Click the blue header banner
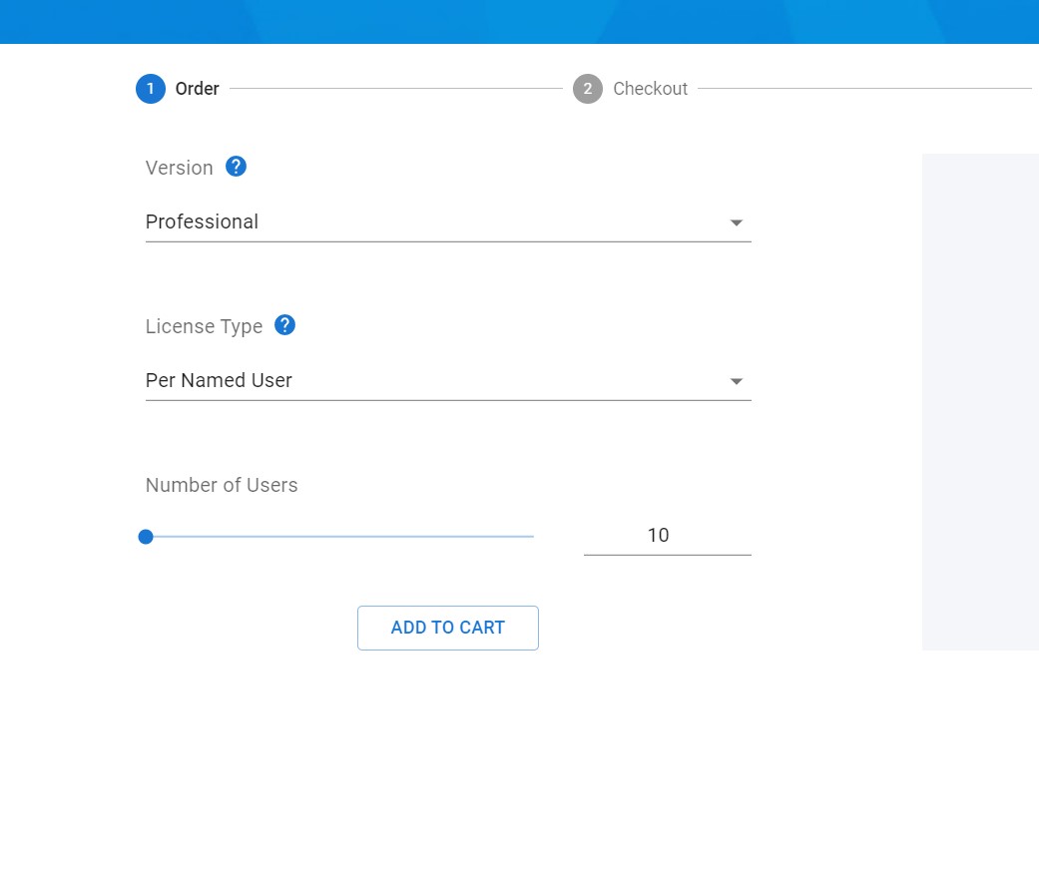 [x=519, y=21]
